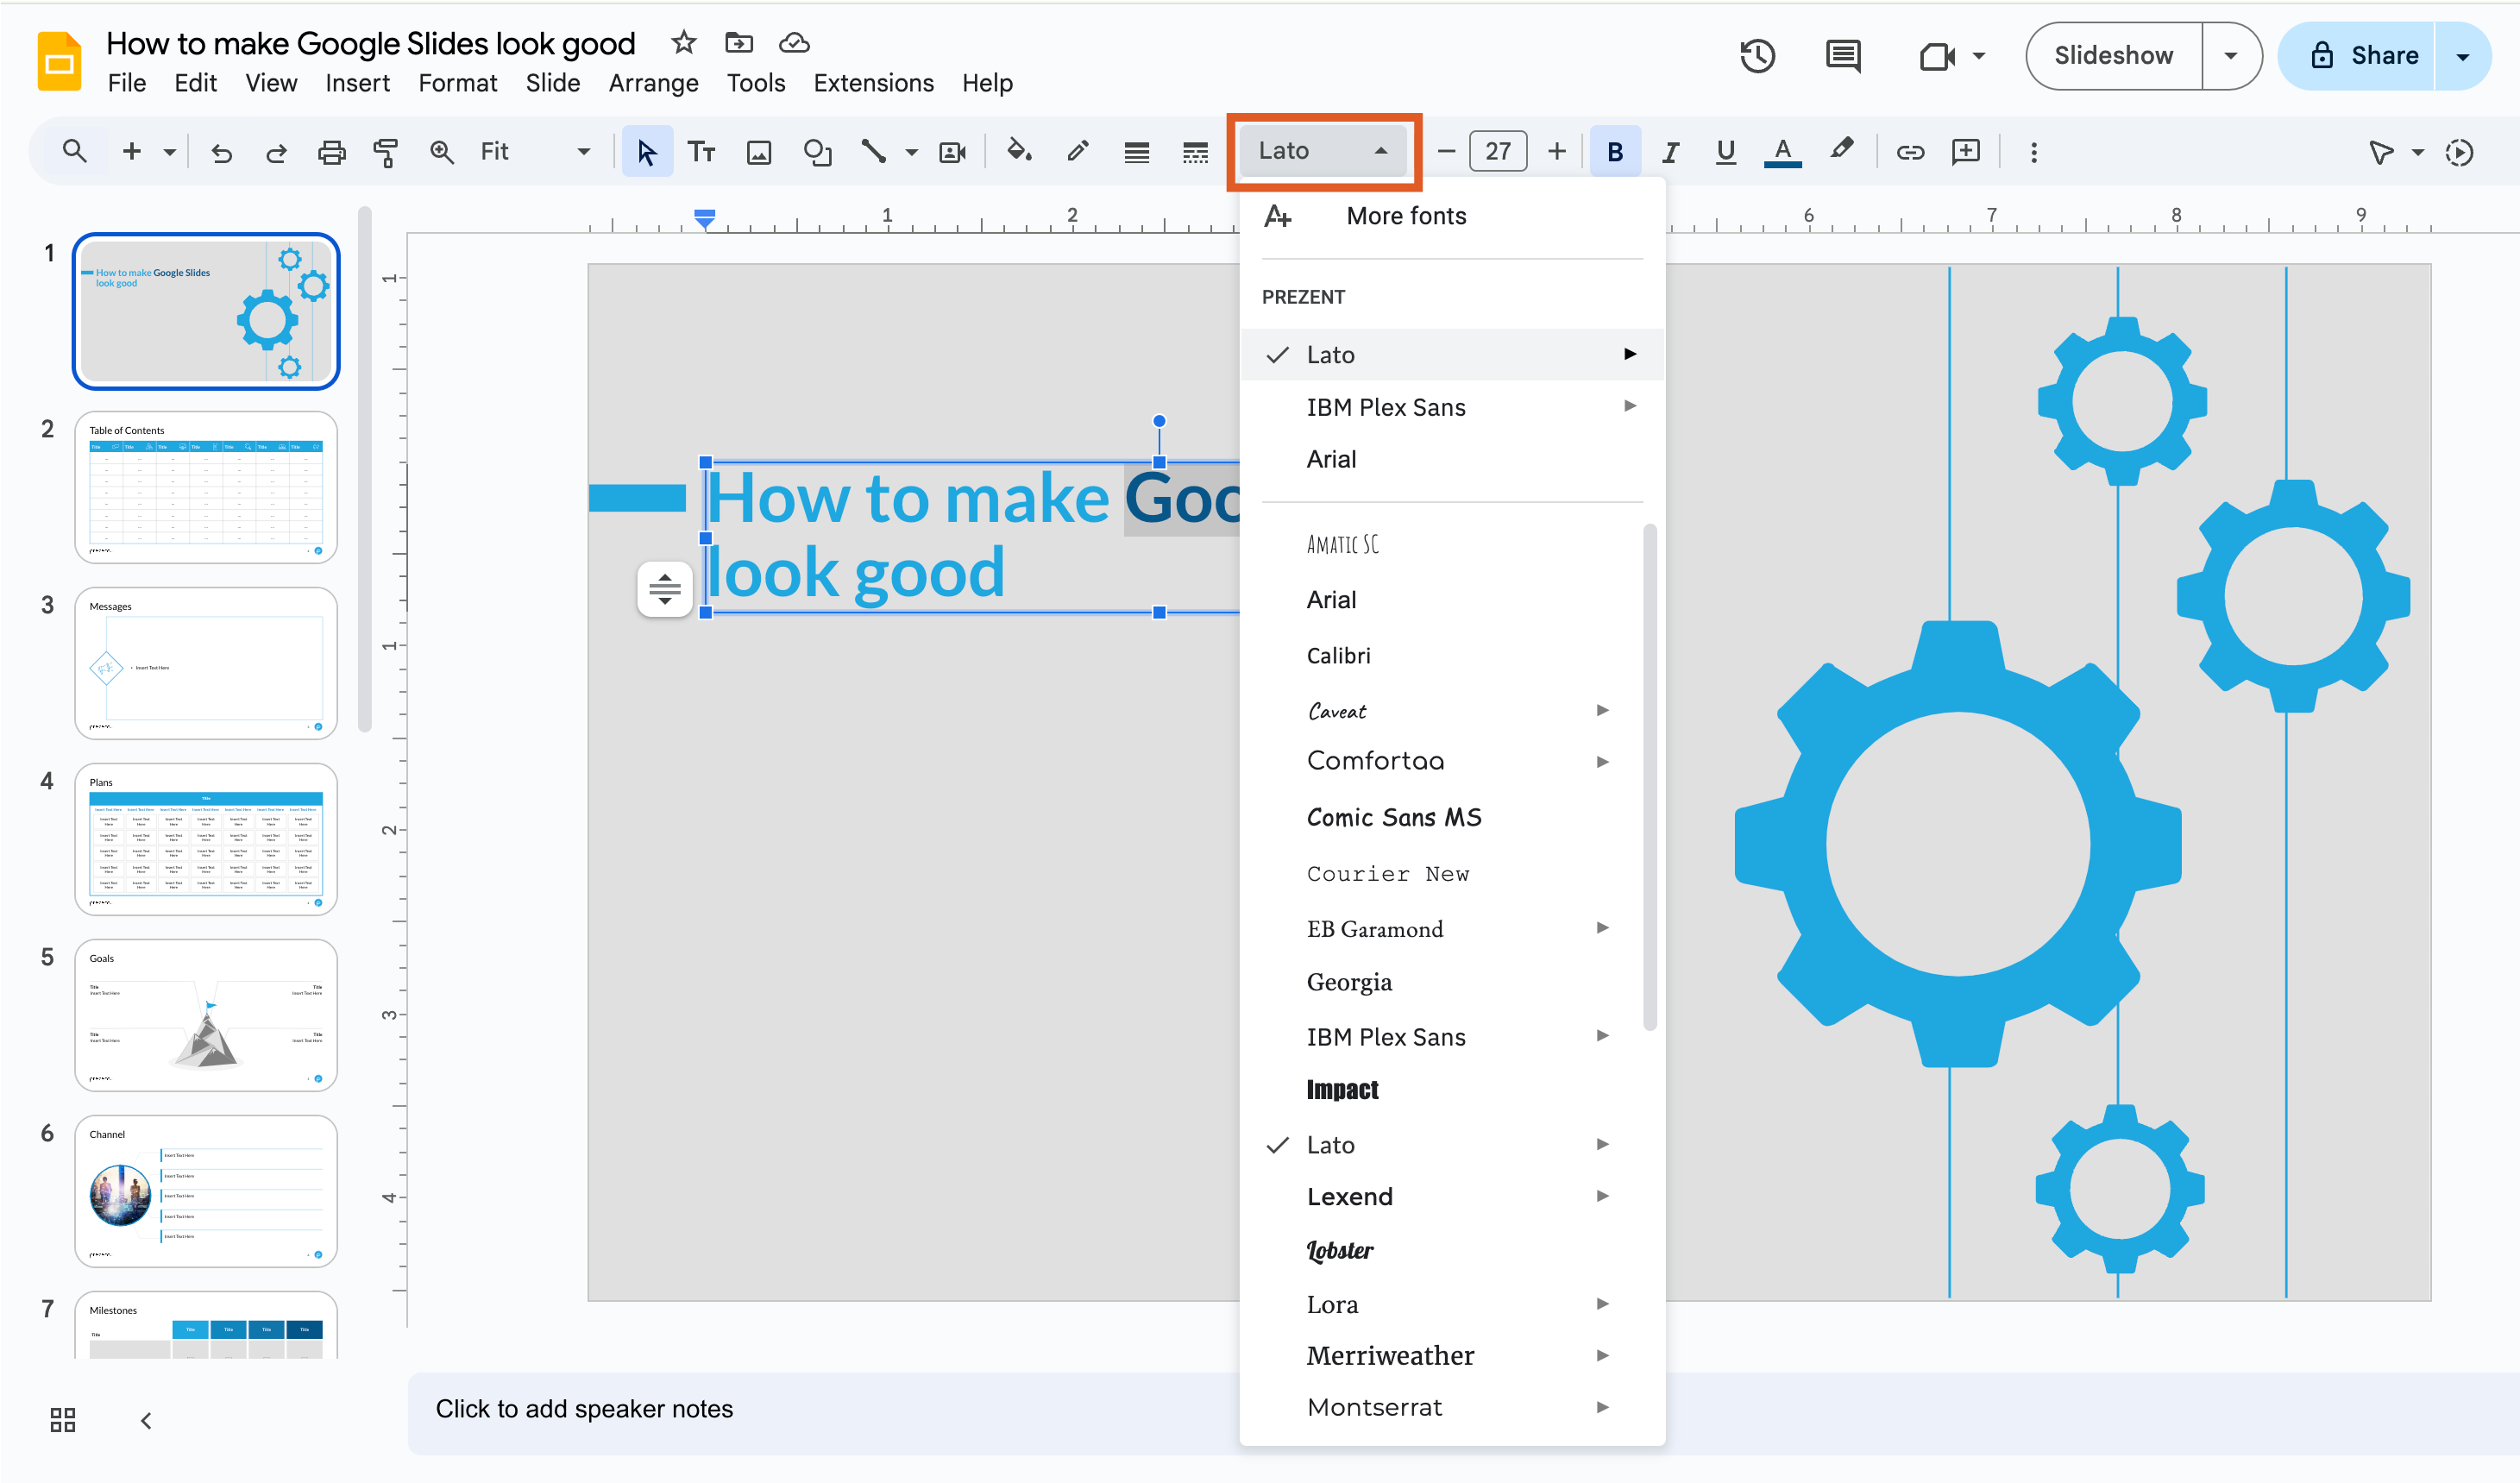Click the font size field showing 27
The image size is (2520, 1483).
(x=1498, y=152)
